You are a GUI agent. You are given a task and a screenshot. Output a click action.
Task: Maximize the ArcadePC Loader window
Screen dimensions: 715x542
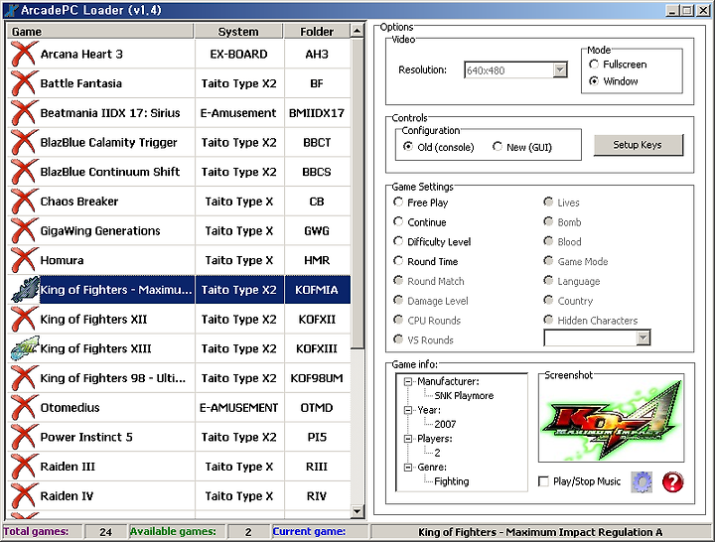click(687, 10)
